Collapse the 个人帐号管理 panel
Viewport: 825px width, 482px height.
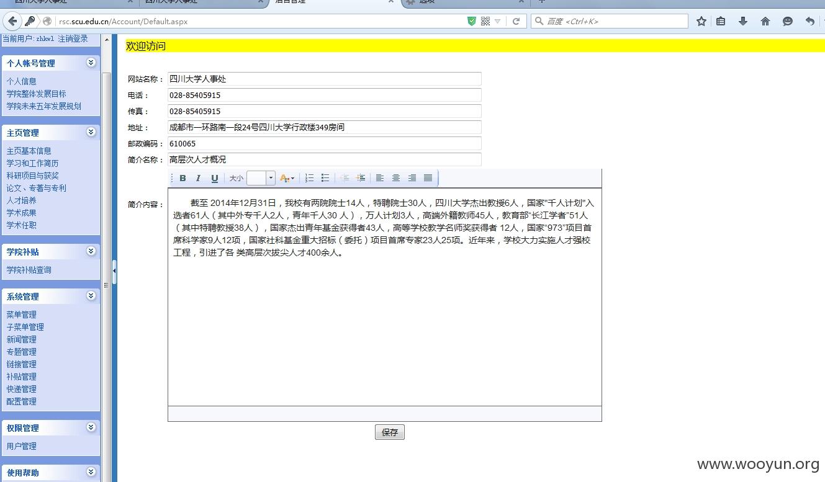click(x=91, y=63)
